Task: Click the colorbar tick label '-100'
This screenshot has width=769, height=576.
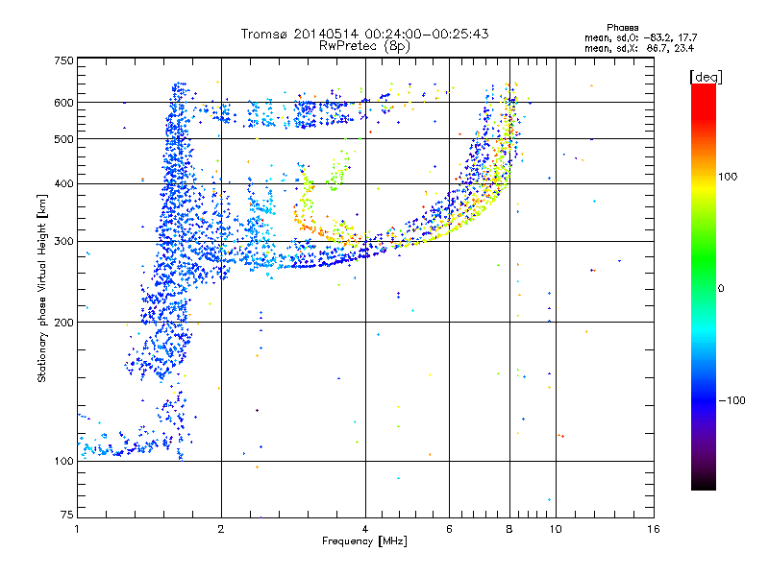Action: click(x=732, y=400)
